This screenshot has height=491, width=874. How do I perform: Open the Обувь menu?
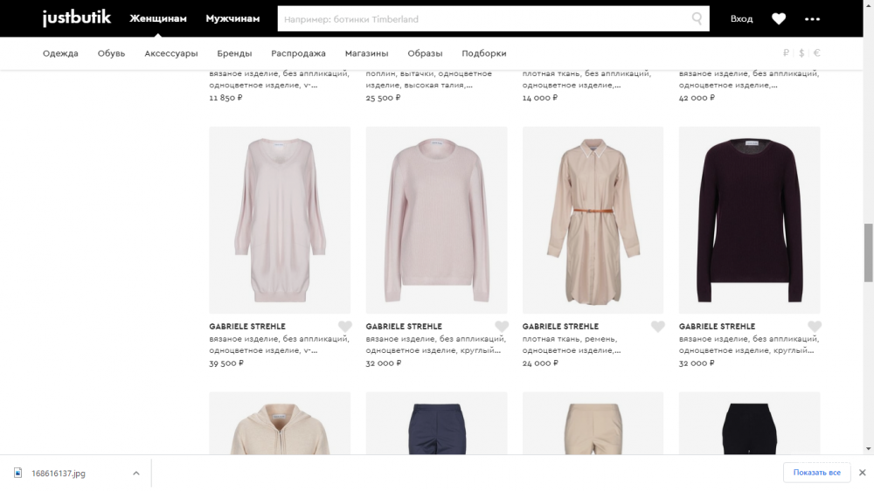[112, 53]
